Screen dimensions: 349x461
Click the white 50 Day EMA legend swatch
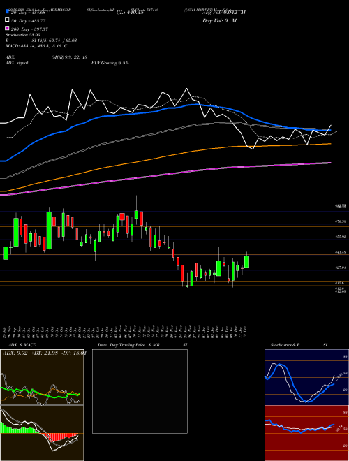(8, 20)
